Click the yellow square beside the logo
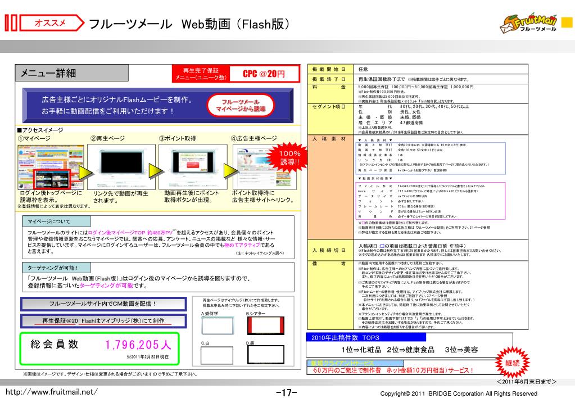Image resolution: width=575 pixels, height=398 pixels. [x=567, y=22]
